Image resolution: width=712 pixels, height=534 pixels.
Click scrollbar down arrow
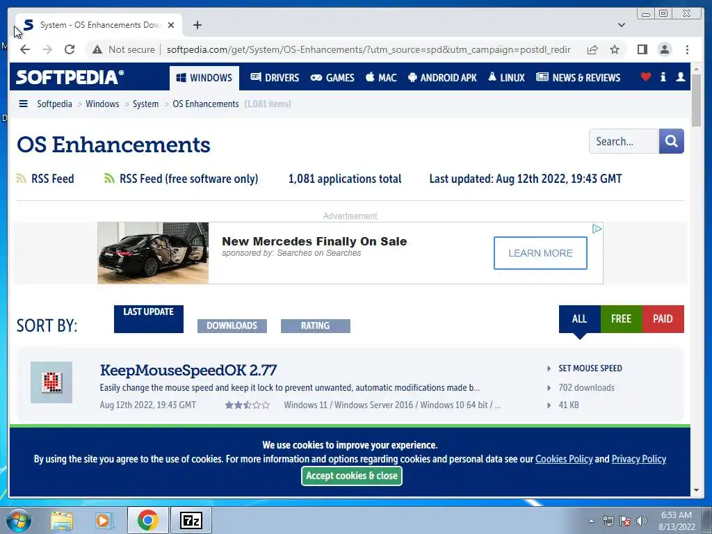(x=697, y=490)
